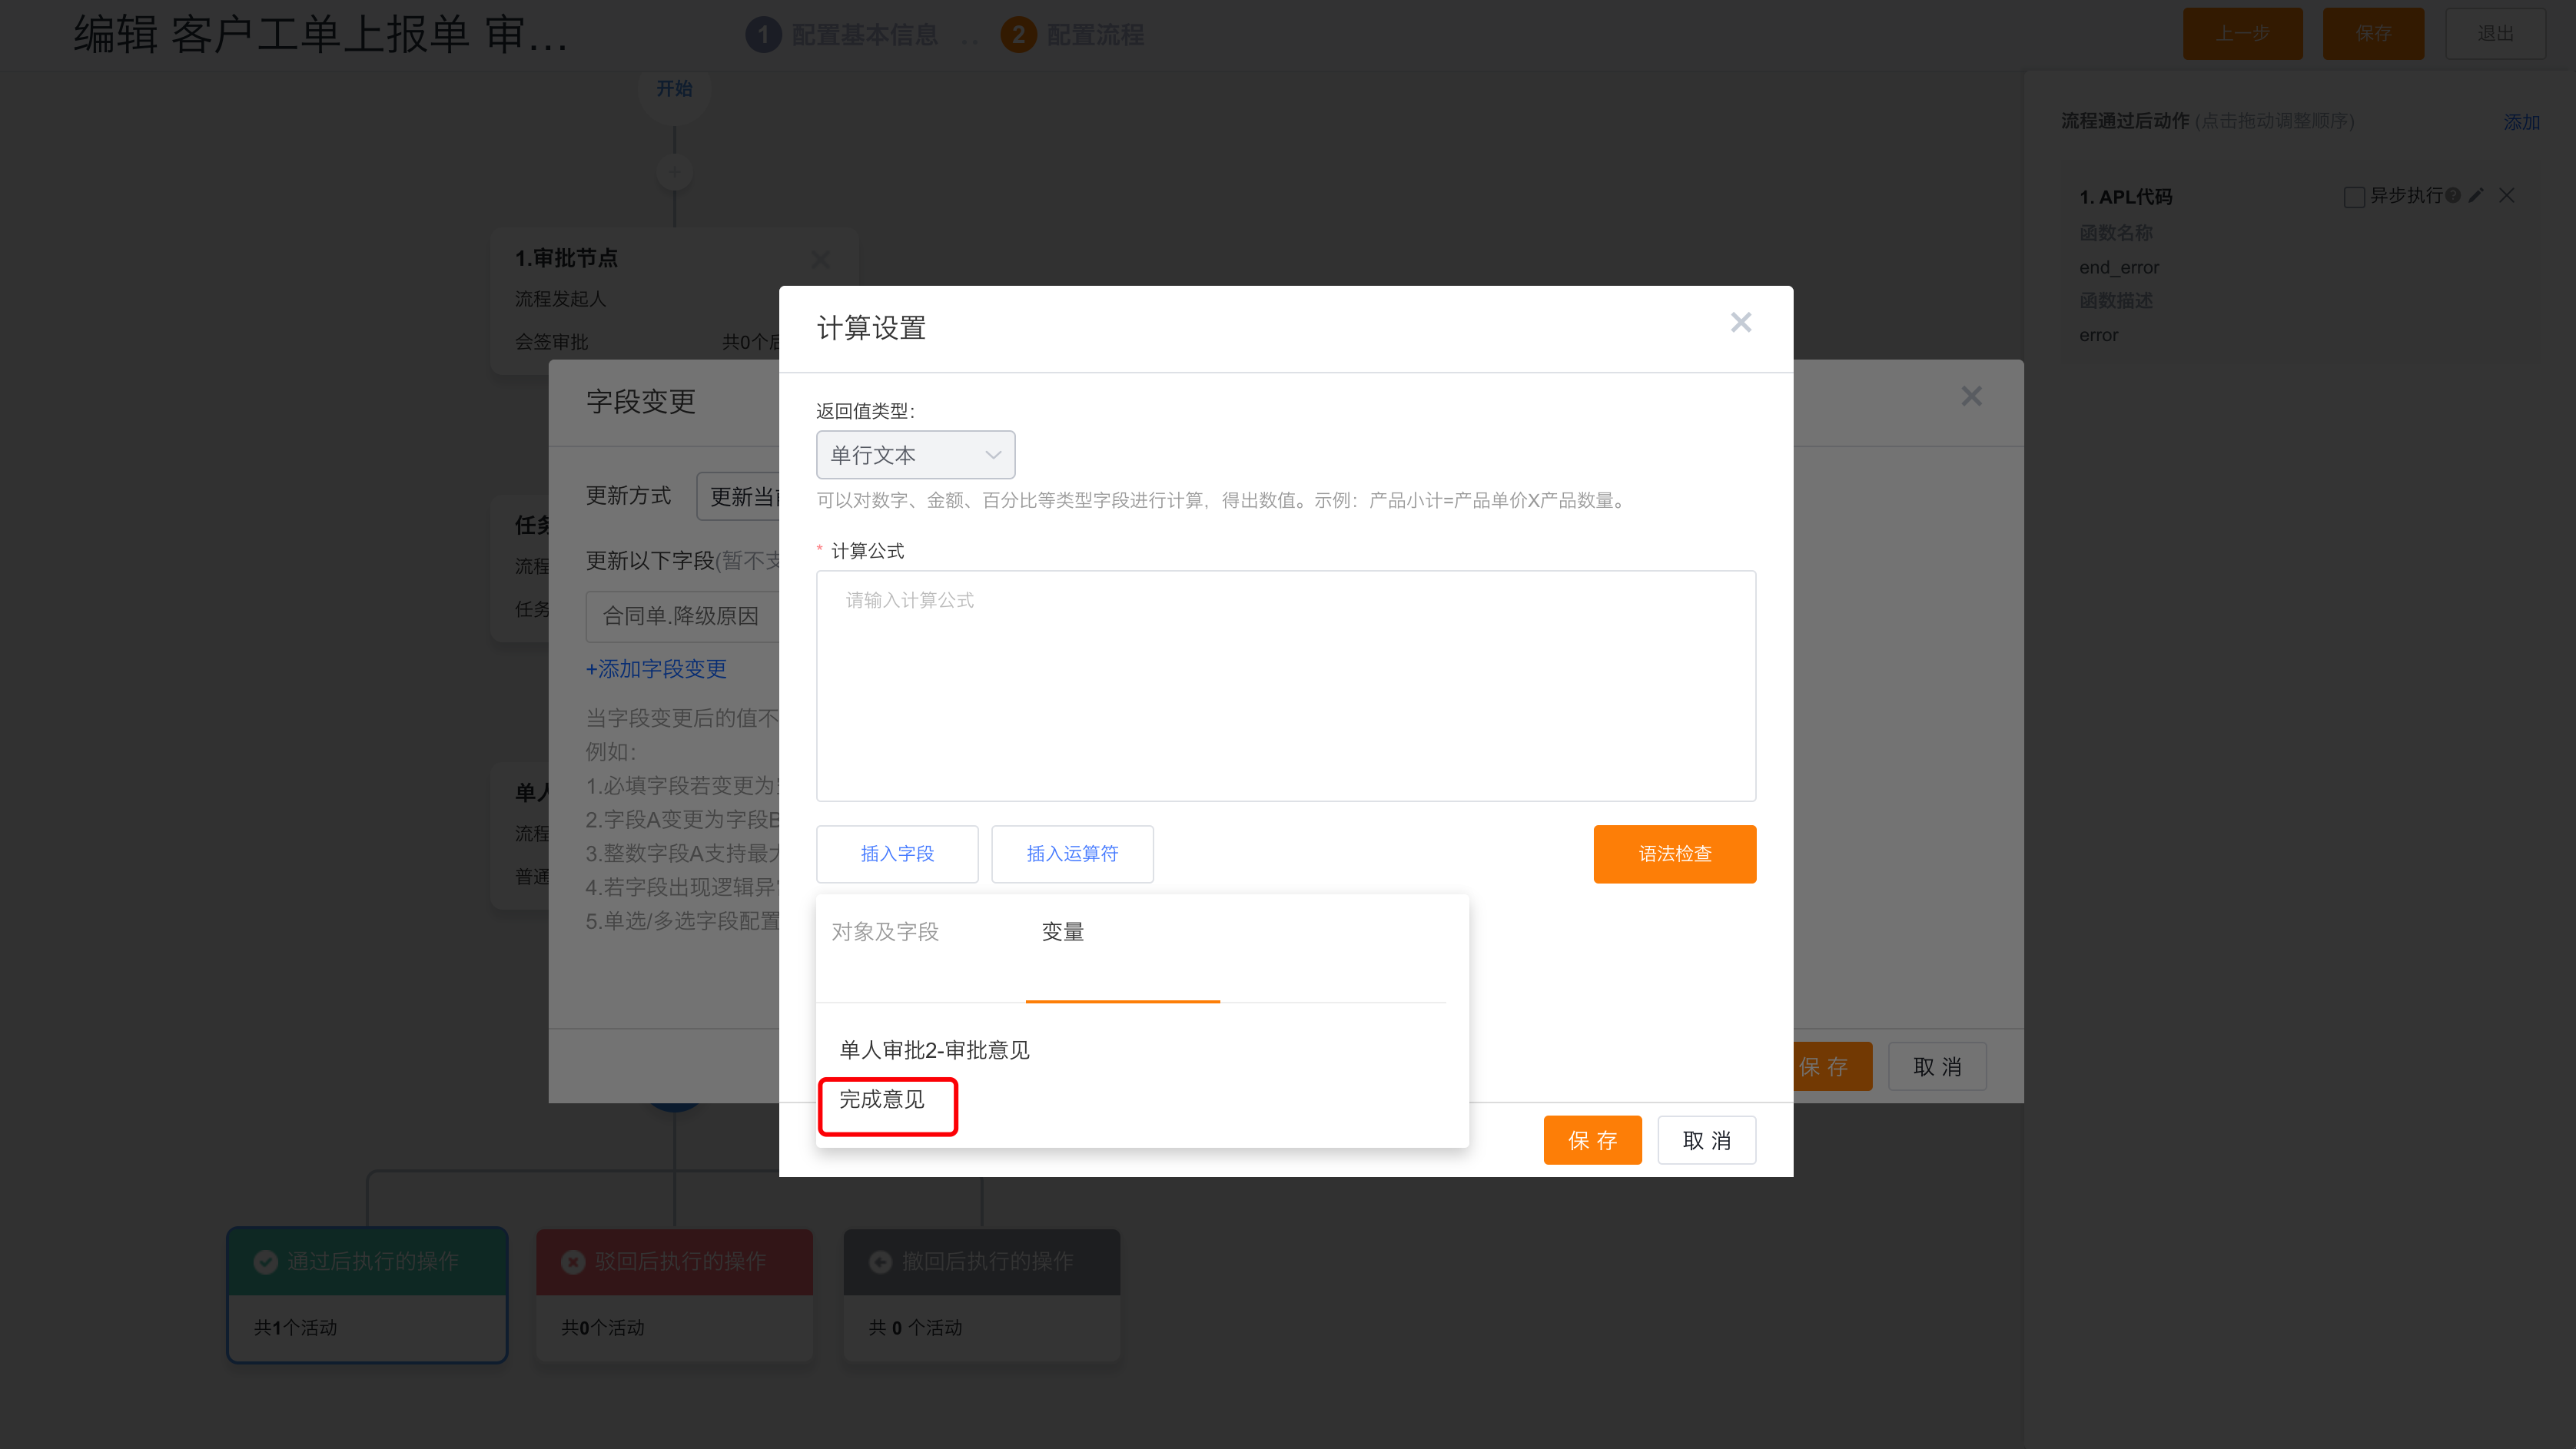Switch to the 对象及字段 tab

click(x=884, y=931)
